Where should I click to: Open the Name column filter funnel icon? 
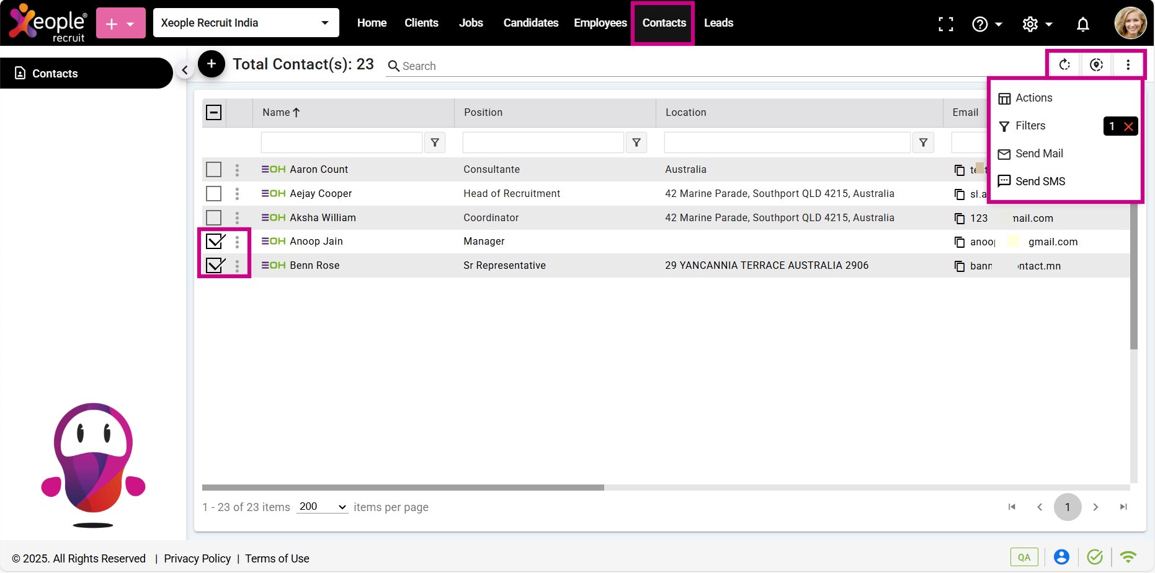point(435,142)
